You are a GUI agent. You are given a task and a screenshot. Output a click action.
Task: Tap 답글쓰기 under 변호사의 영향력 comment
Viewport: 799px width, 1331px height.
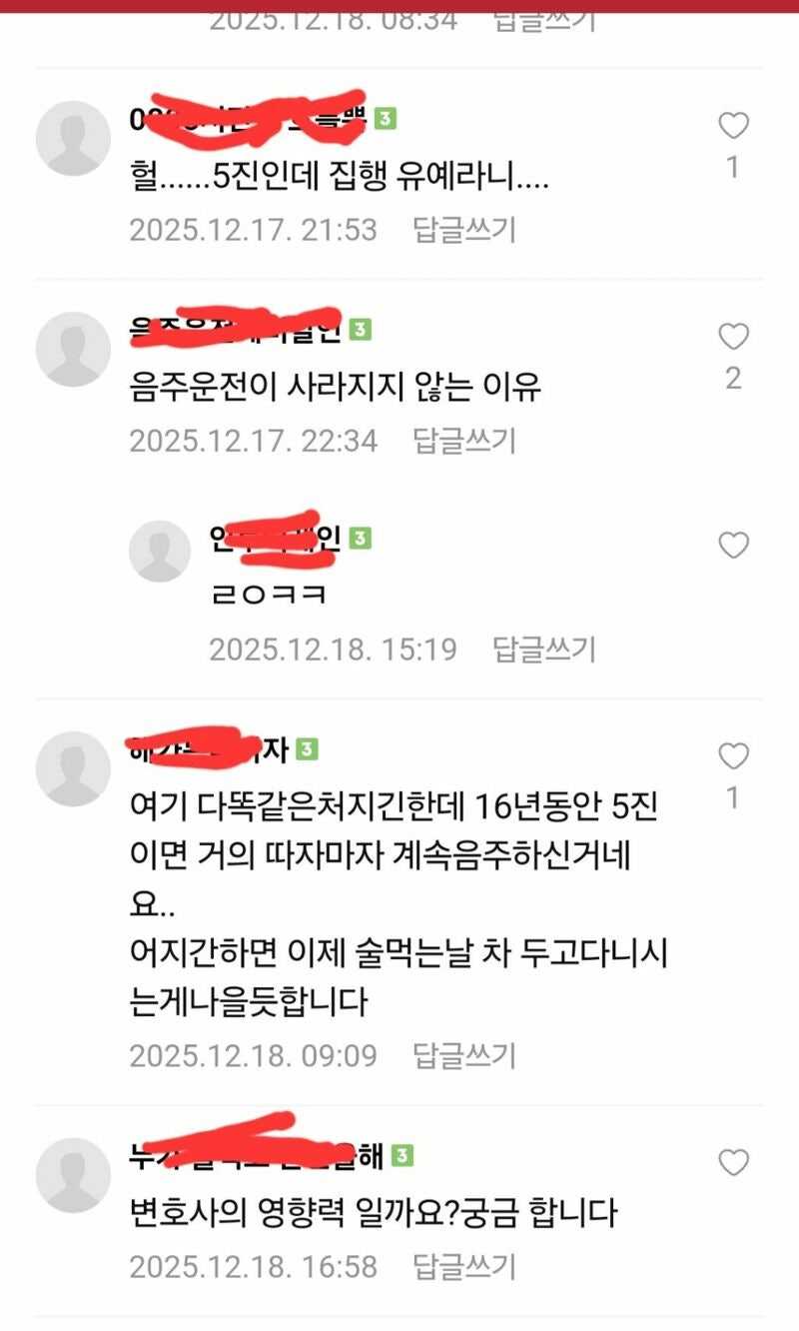464,1268
